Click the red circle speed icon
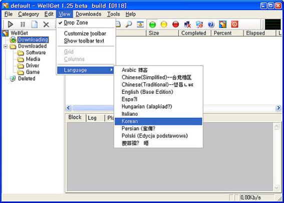Viewport: 284px width, 203px height. 175,25
